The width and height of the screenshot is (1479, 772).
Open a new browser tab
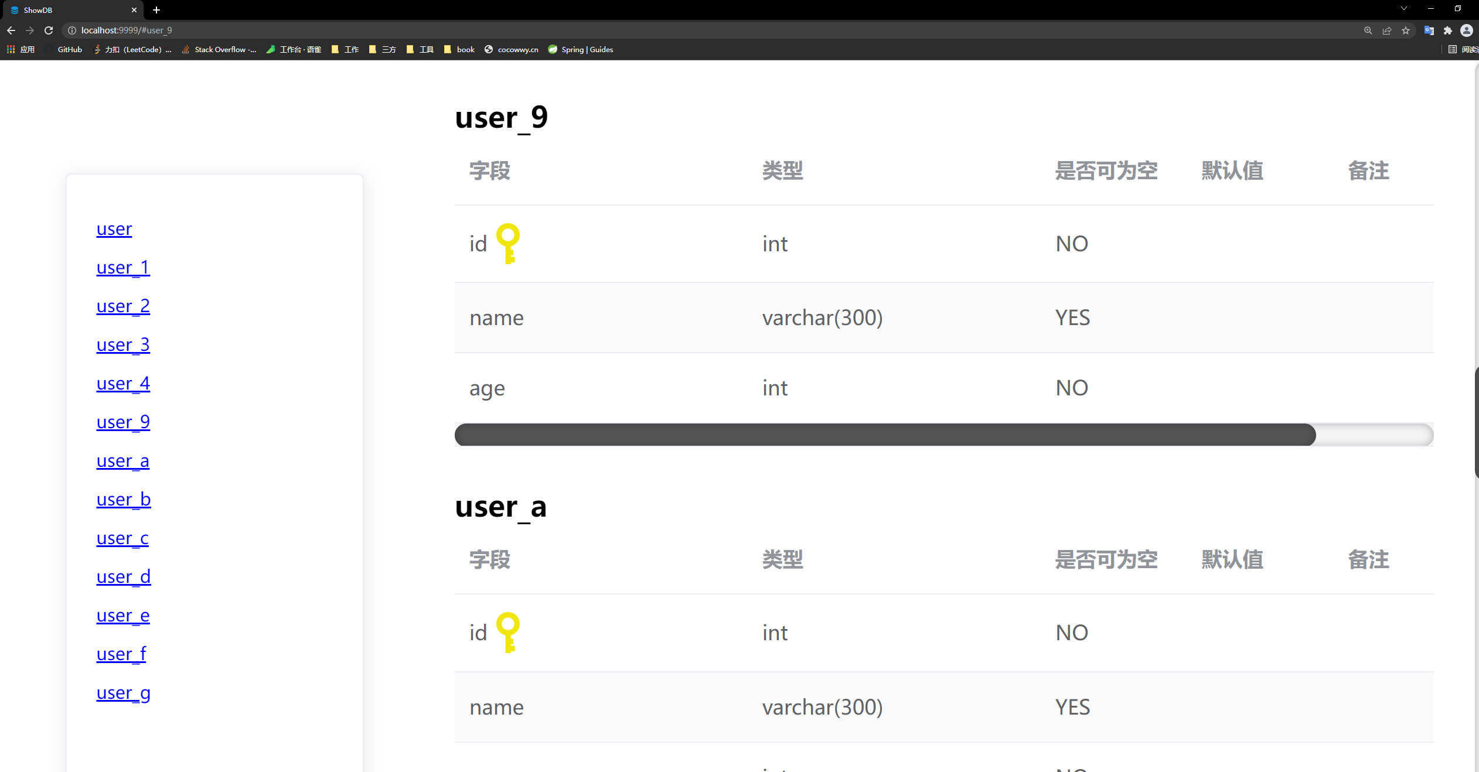156,10
